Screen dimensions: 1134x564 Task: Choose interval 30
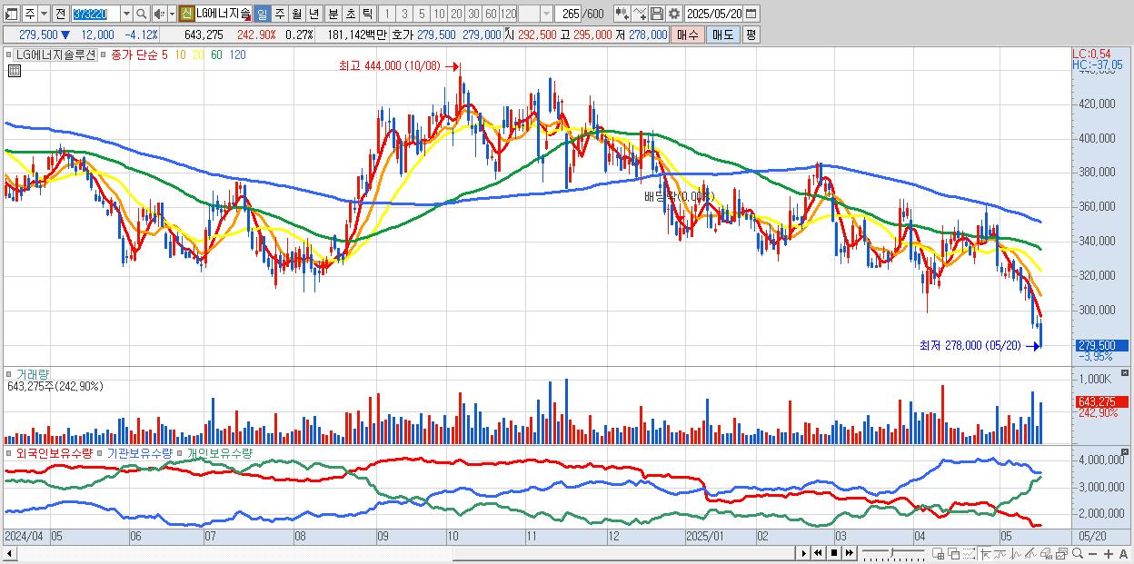473,14
